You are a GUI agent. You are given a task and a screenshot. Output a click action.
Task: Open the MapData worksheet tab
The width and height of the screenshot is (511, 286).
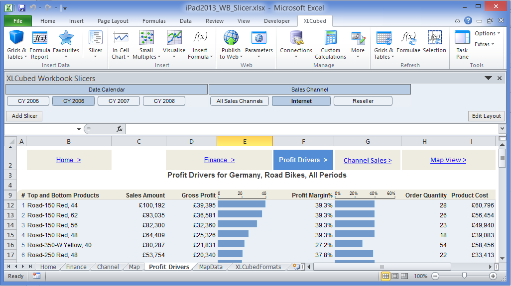pos(211,267)
